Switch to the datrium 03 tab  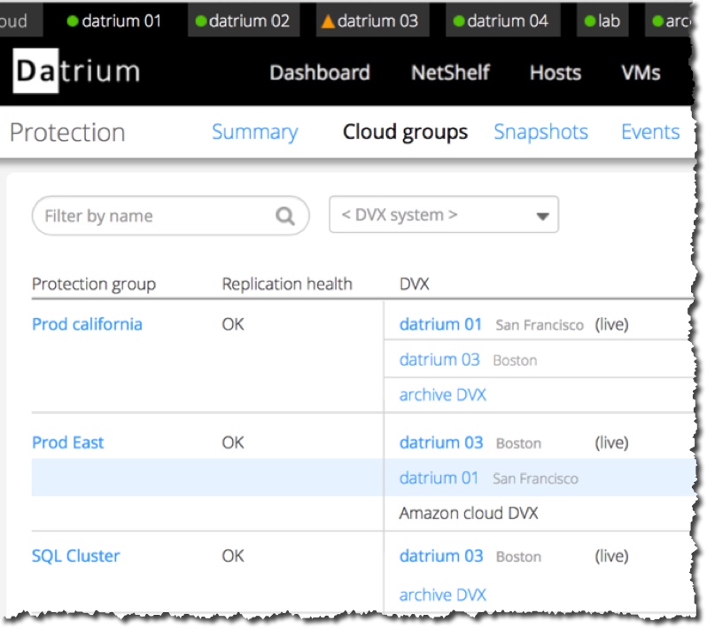(x=372, y=20)
